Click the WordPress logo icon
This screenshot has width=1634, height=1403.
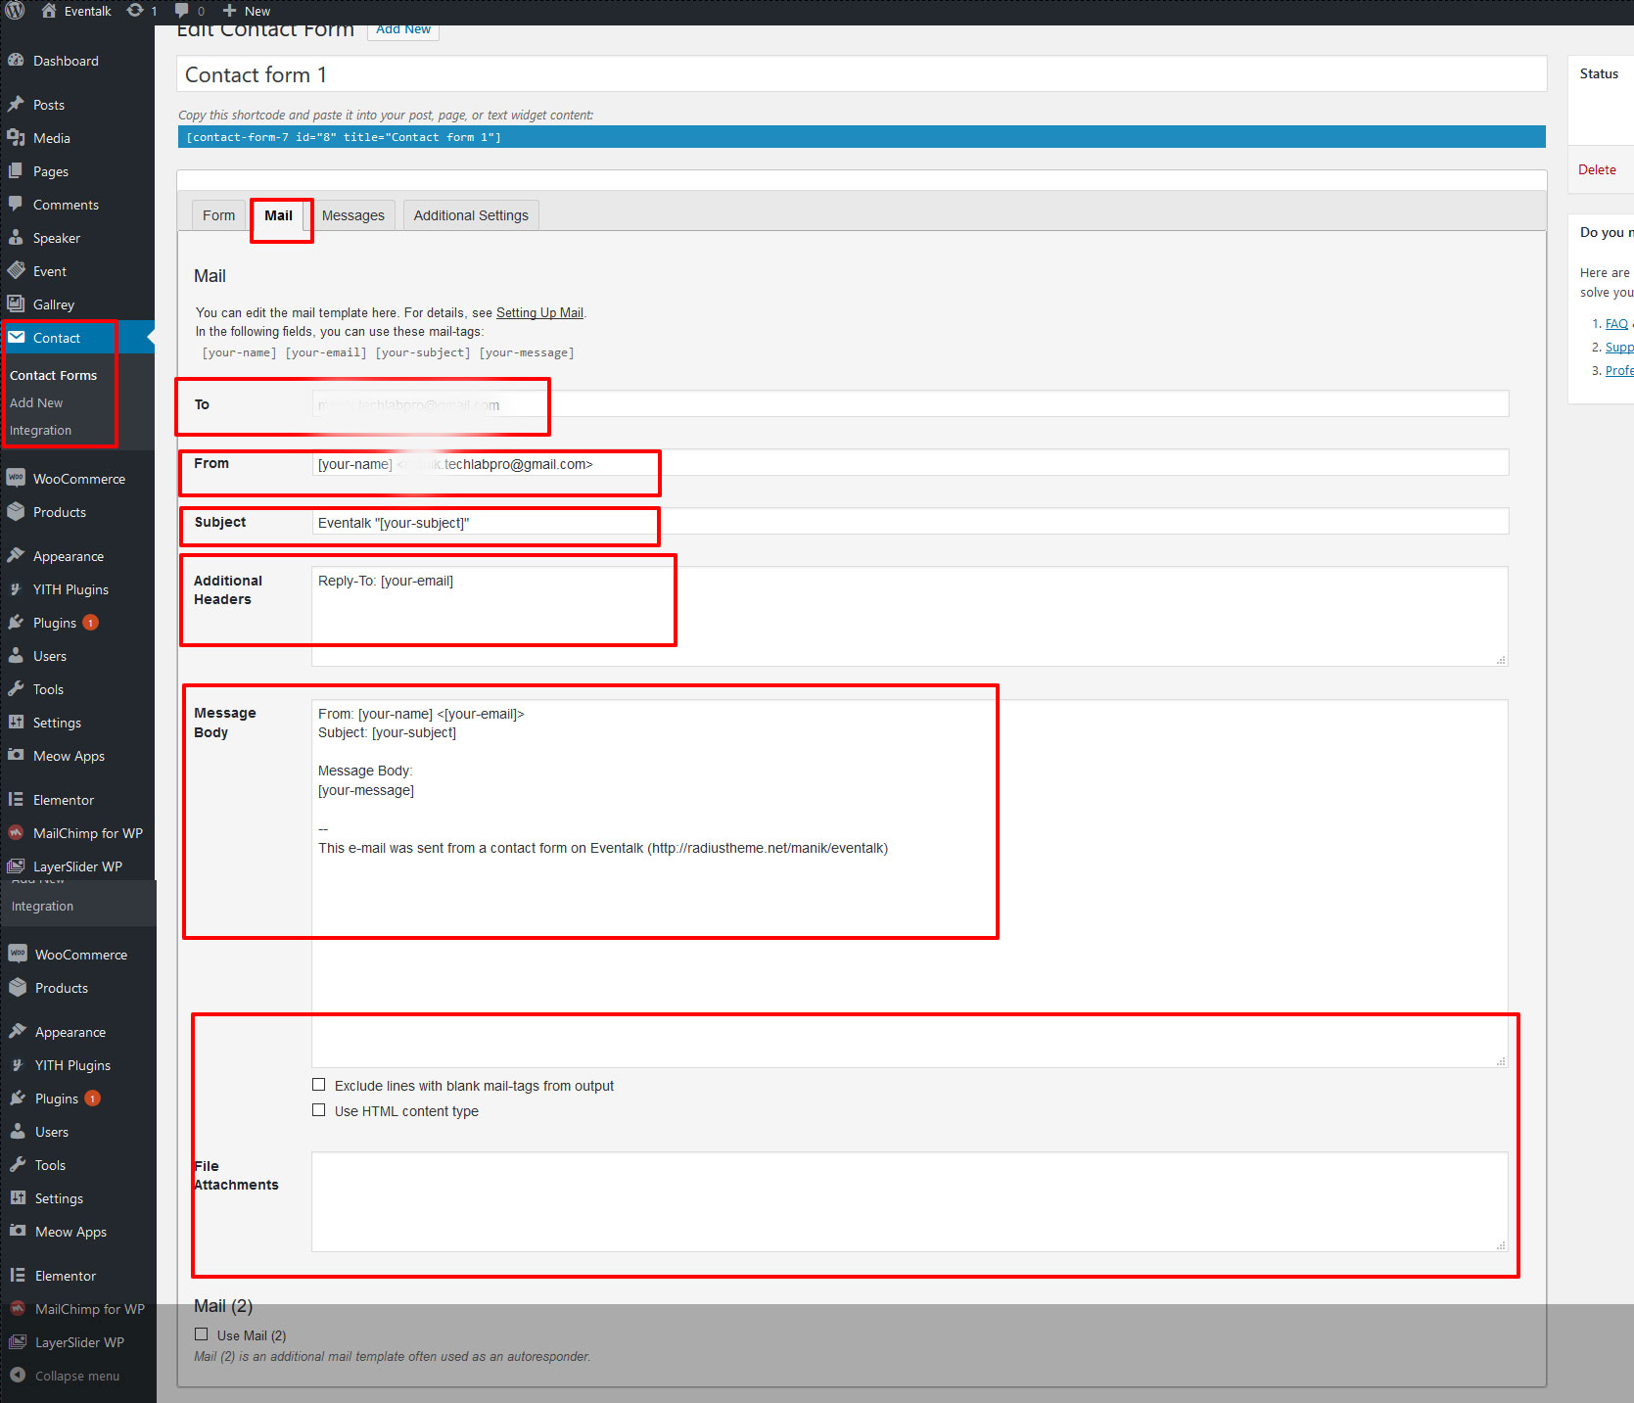tap(15, 11)
